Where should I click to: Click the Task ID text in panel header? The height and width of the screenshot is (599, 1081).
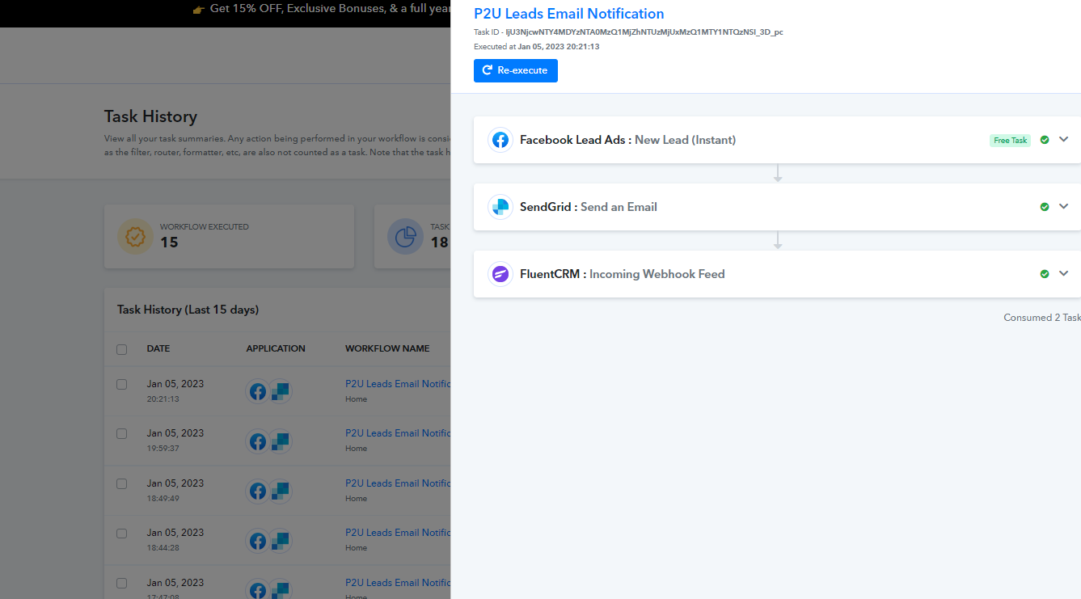pyautogui.click(x=628, y=32)
